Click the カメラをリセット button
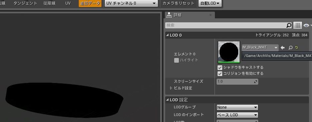The width and height of the screenshot is (312, 122). click(179, 3)
